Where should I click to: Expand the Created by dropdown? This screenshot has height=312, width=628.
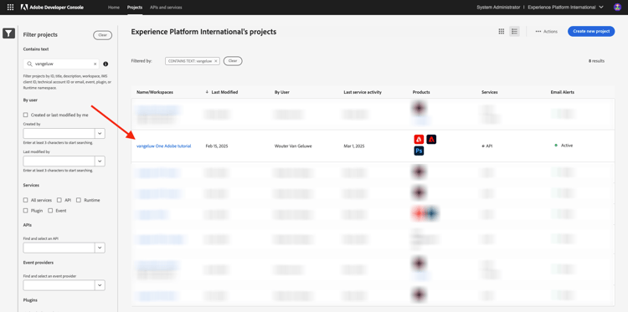point(100,133)
